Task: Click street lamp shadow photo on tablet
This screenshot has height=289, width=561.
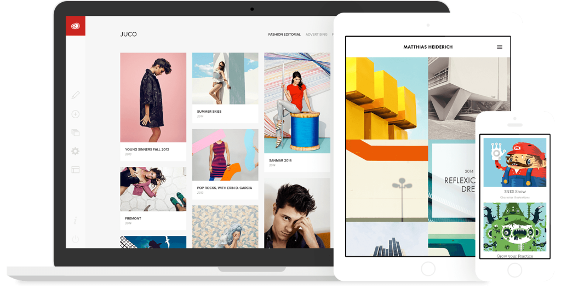Action: pyautogui.click(x=387, y=181)
